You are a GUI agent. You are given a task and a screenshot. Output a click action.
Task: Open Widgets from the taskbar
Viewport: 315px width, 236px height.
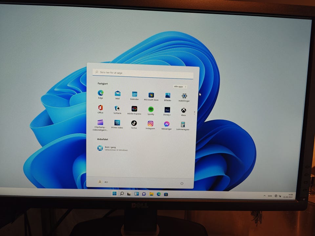pyautogui.click(x=136, y=194)
